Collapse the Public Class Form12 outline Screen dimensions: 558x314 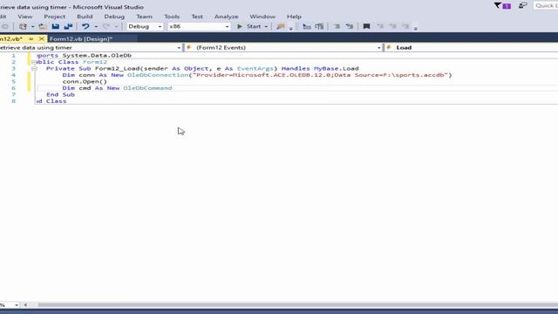34,62
